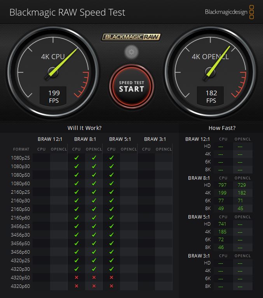This screenshot has height=298, width=263.
Task: Click the 1080p30 format row label
Action: click(21, 166)
